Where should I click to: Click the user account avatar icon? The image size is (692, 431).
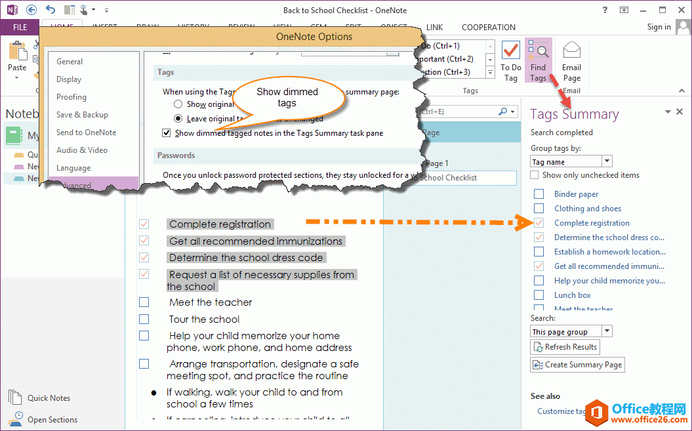pos(683,28)
